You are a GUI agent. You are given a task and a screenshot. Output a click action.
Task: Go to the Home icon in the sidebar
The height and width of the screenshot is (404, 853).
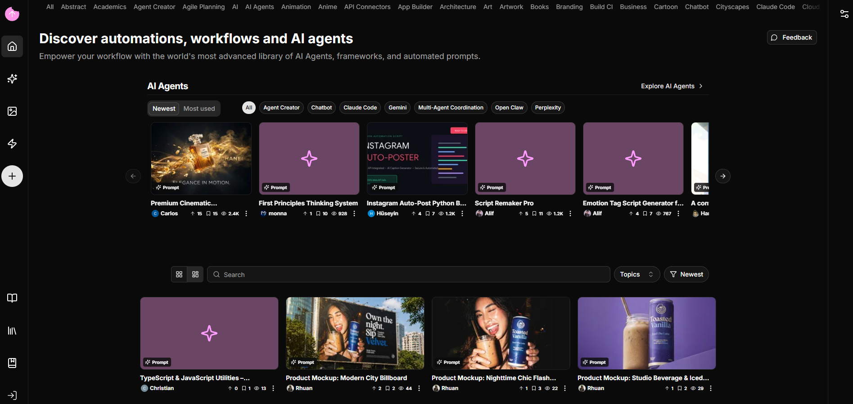click(x=12, y=46)
